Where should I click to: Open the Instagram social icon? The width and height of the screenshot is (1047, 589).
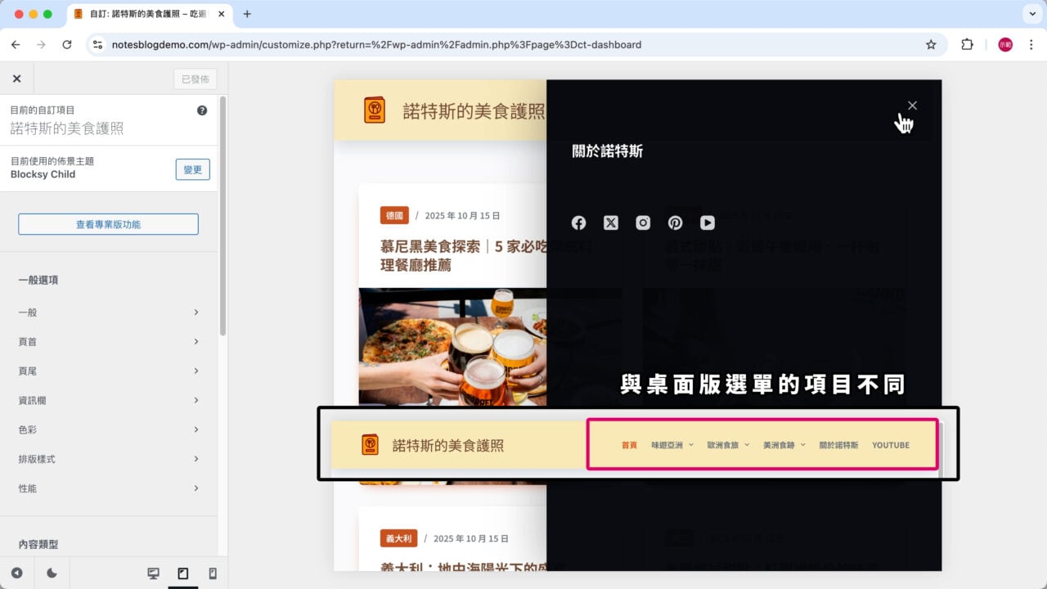pos(643,223)
